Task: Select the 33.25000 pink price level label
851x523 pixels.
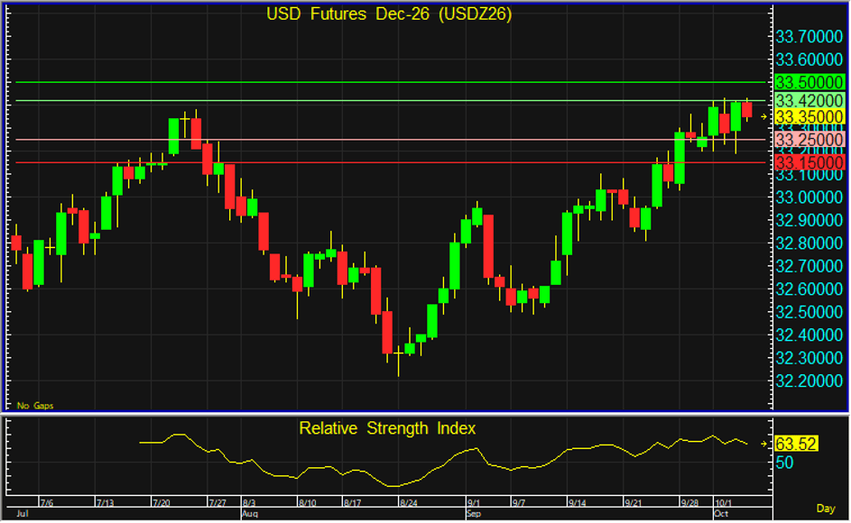Action: click(x=809, y=140)
